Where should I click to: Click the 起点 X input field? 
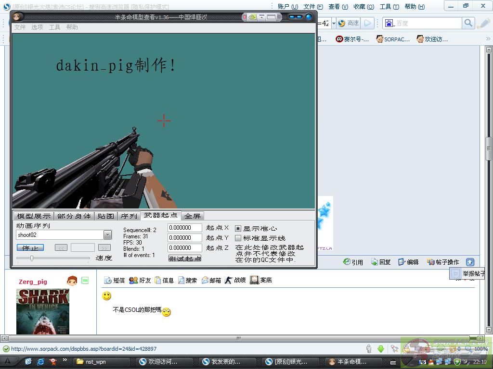point(185,228)
